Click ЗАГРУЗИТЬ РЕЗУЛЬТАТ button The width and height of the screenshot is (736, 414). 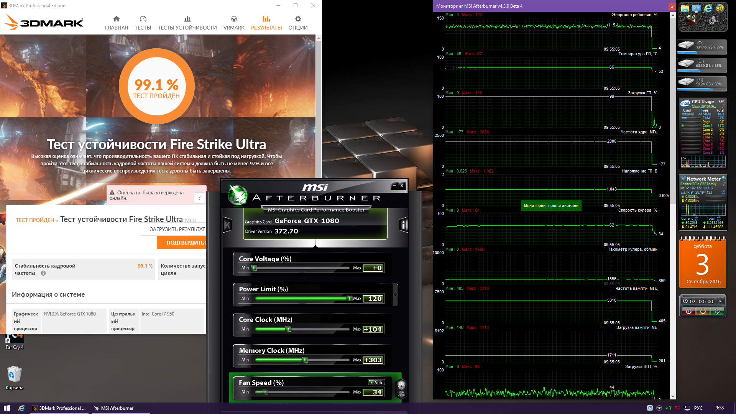(x=177, y=229)
